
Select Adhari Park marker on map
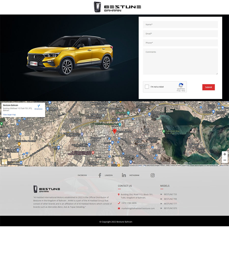click(x=128, y=113)
